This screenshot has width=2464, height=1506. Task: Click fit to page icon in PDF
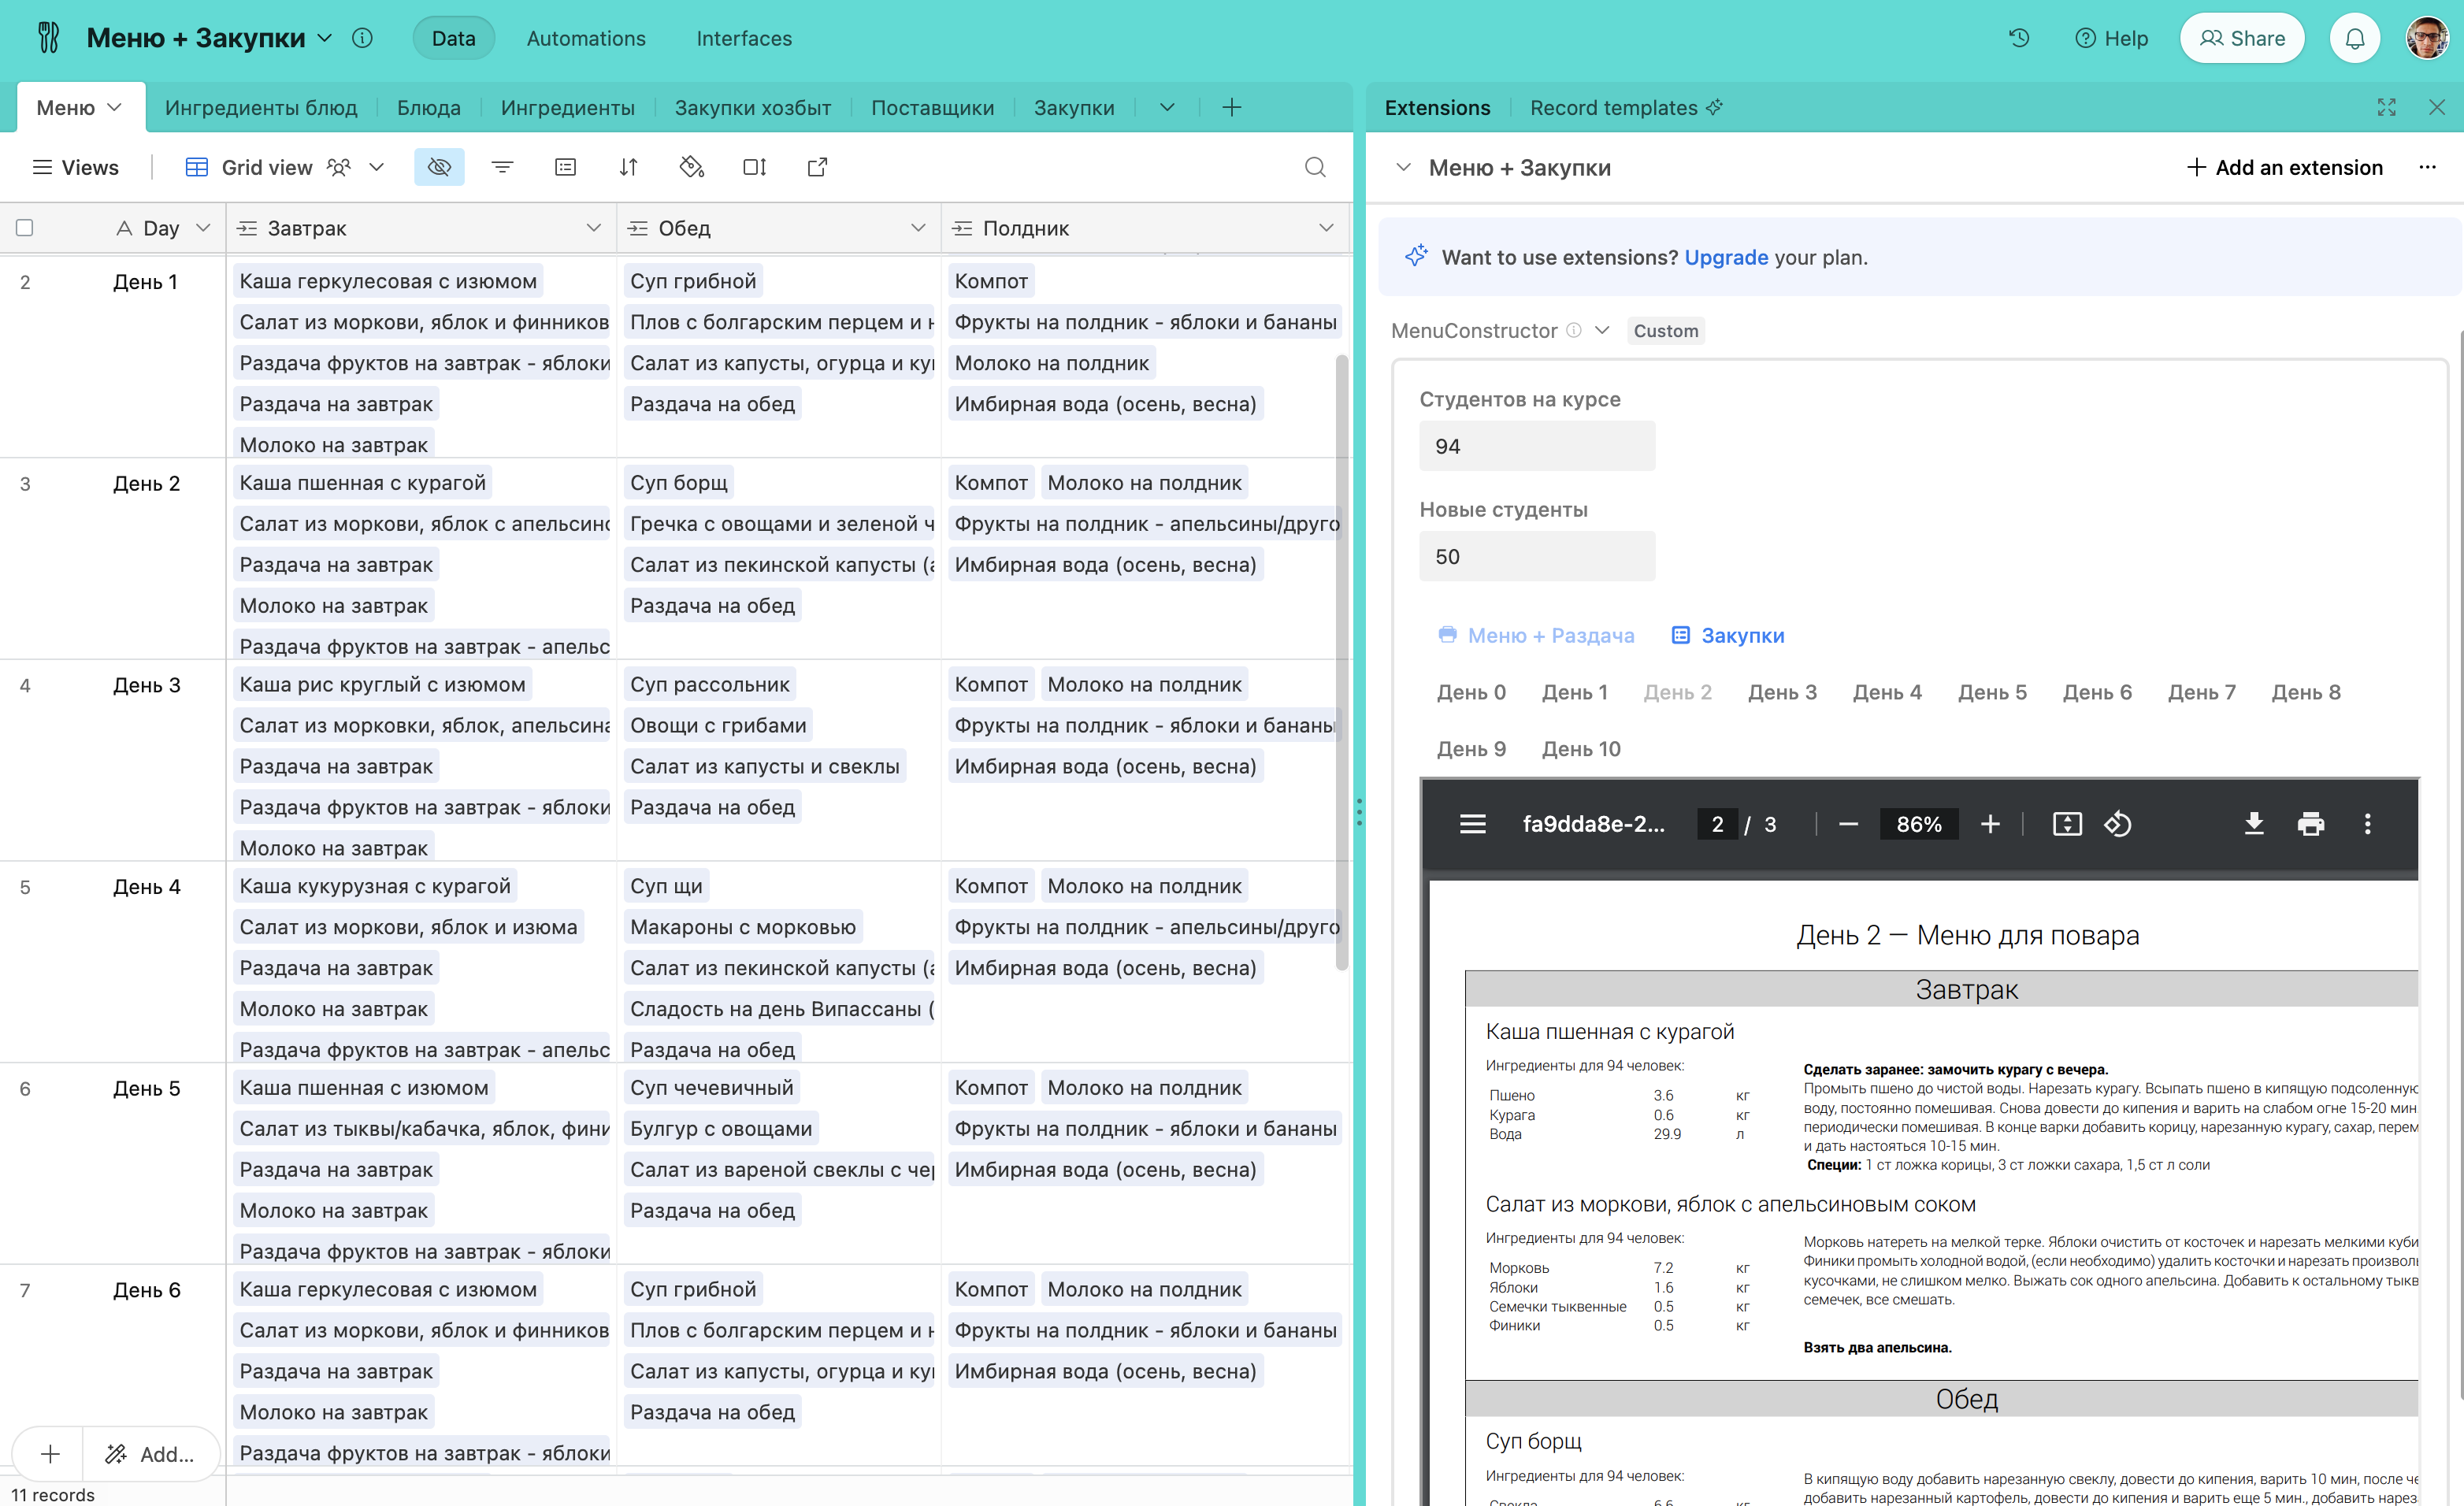(x=2067, y=824)
